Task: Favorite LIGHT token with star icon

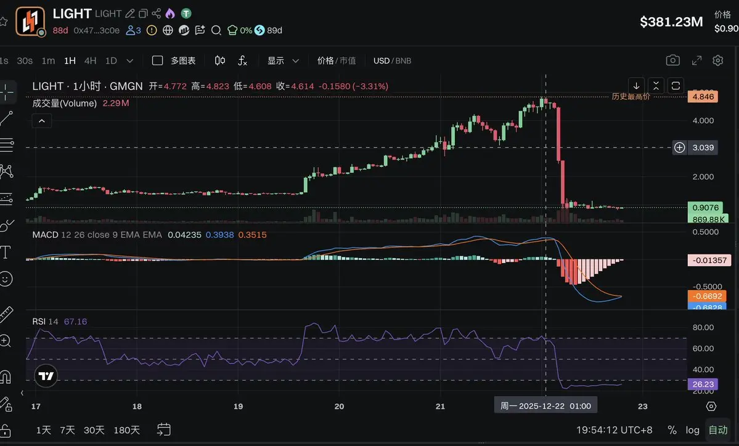Action: (3, 21)
